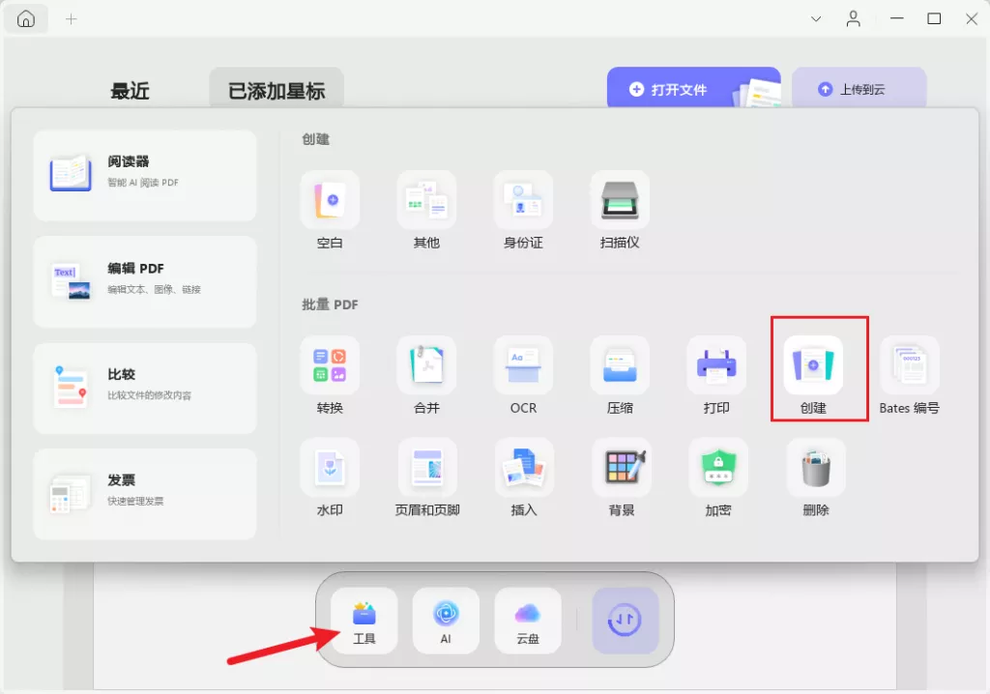
Task: Open the AI assistant from the dock
Action: coord(446,621)
